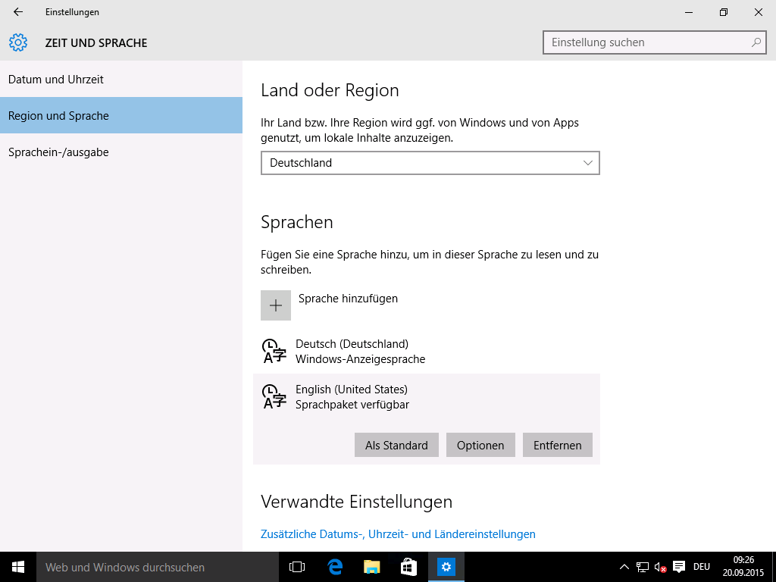Show hidden tray icons
This screenshot has height=582, width=776.
(x=624, y=567)
